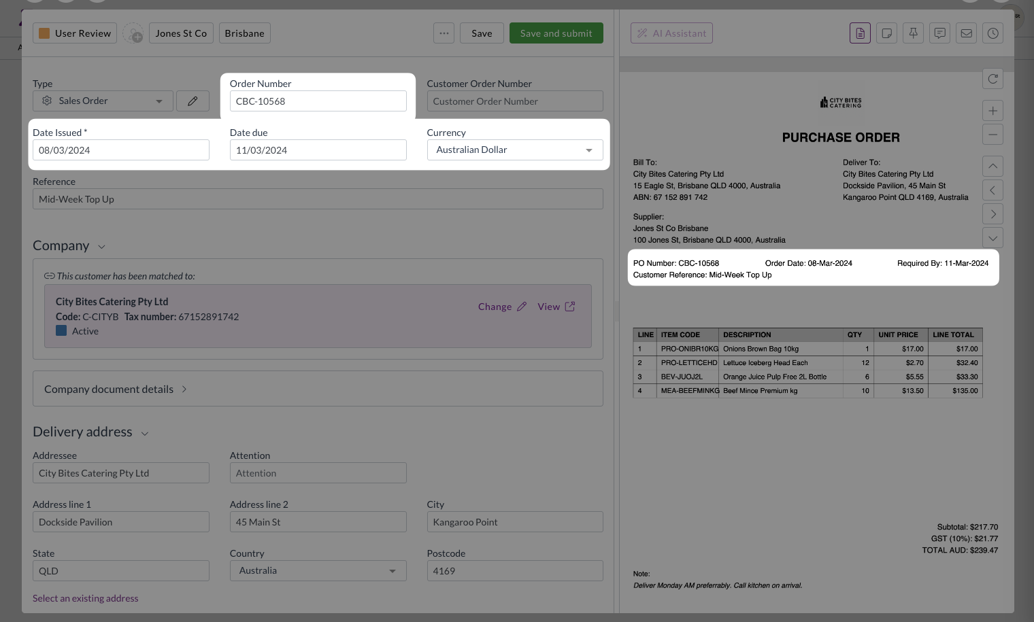
Task: Open the Type Sales Order dropdown
Action: pyautogui.click(x=103, y=101)
